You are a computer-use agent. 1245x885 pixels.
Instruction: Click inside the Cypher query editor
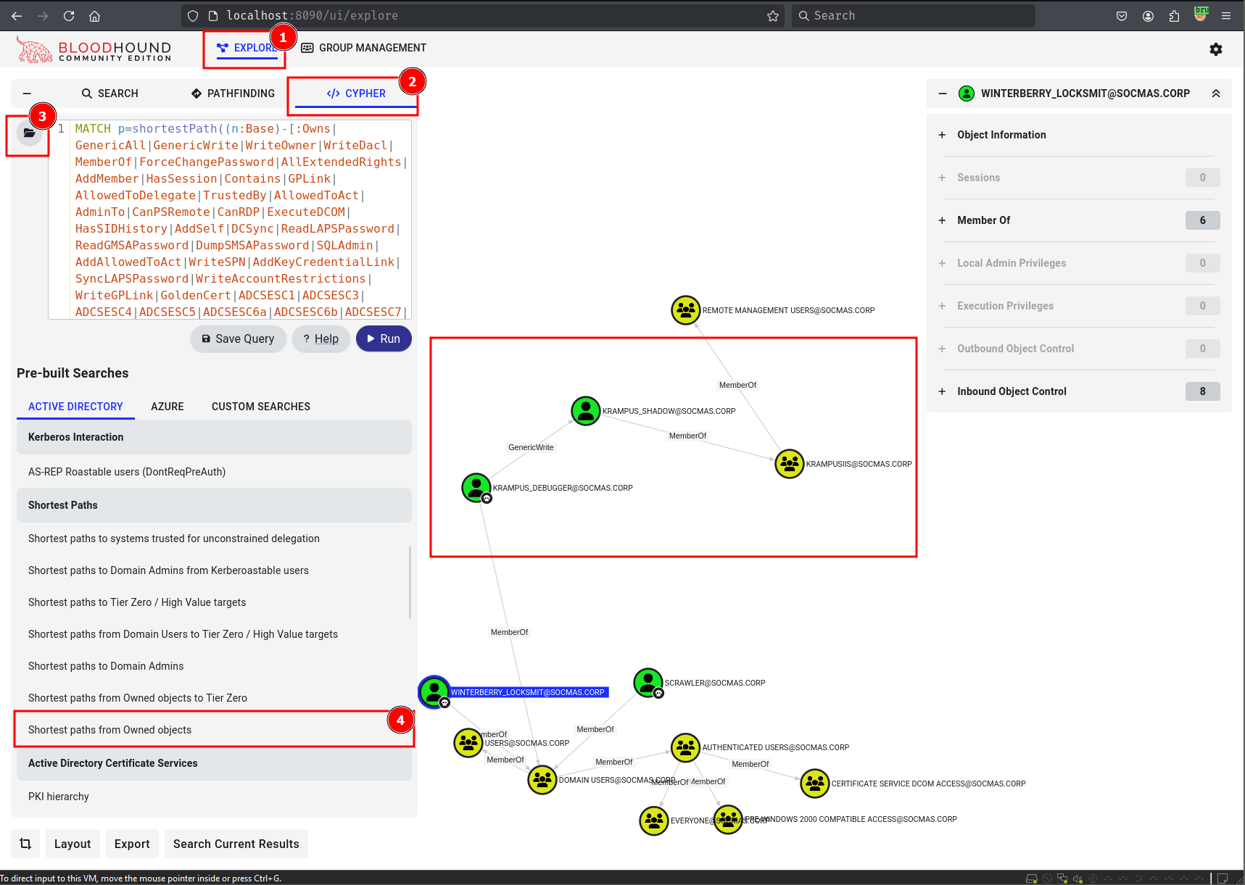[239, 217]
